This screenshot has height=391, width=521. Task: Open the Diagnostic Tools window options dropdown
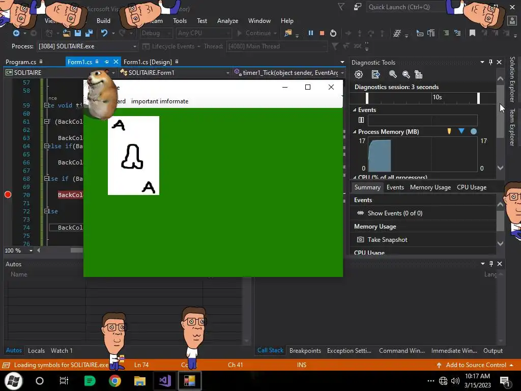tap(482, 62)
